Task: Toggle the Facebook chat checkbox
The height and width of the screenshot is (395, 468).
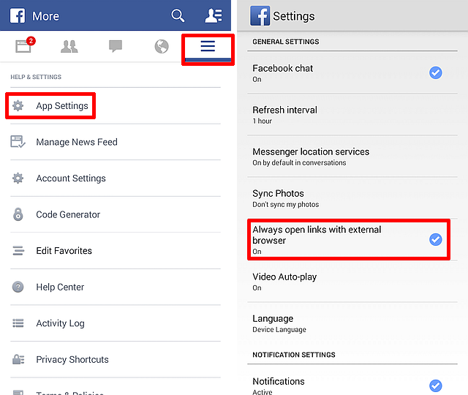Action: coord(436,72)
